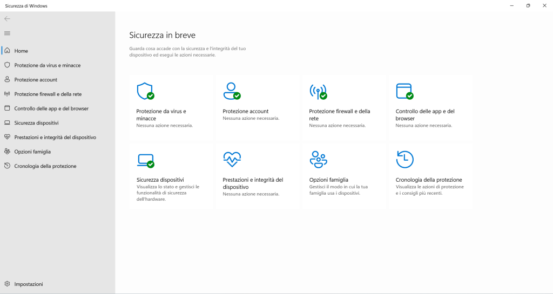Image resolution: width=553 pixels, height=294 pixels.
Task: Minimize the Sicurezza di Windows window
Action: pos(512,5)
